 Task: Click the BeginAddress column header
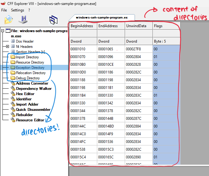(x=82, y=26)
